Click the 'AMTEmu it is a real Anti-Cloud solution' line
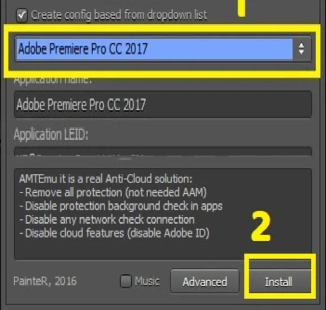Screen dimensions: 326x310 click(x=106, y=179)
